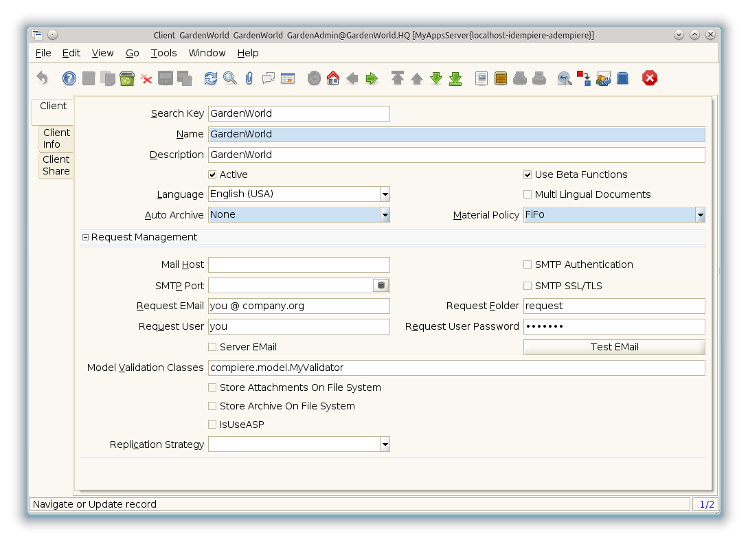Viewport: 748px width, 542px height.
Task: Open the Replication Strategy dropdown
Action: [385, 444]
